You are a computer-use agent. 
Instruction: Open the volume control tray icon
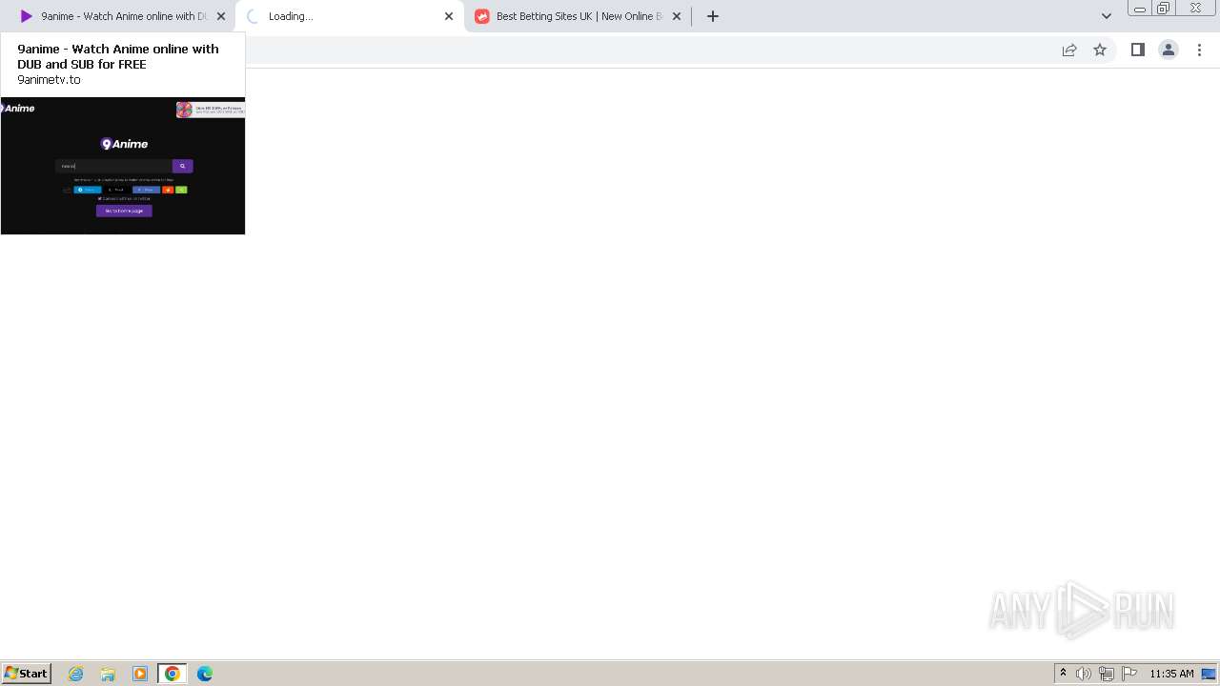[1084, 674]
